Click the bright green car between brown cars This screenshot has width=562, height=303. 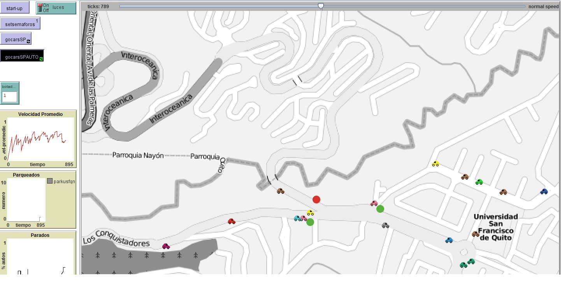tap(479, 182)
